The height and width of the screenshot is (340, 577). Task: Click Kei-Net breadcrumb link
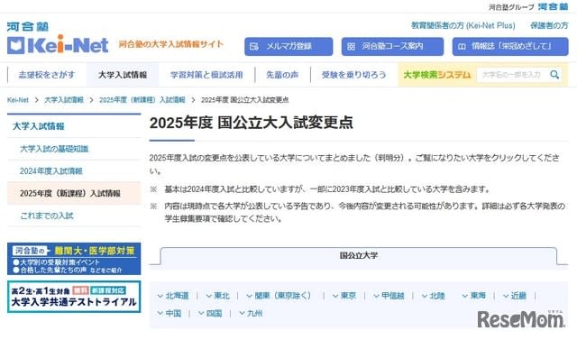pyautogui.click(x=18, y=100)
